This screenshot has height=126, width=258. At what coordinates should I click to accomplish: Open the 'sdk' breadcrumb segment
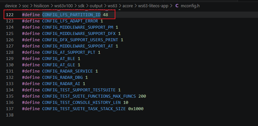[81, 6]
